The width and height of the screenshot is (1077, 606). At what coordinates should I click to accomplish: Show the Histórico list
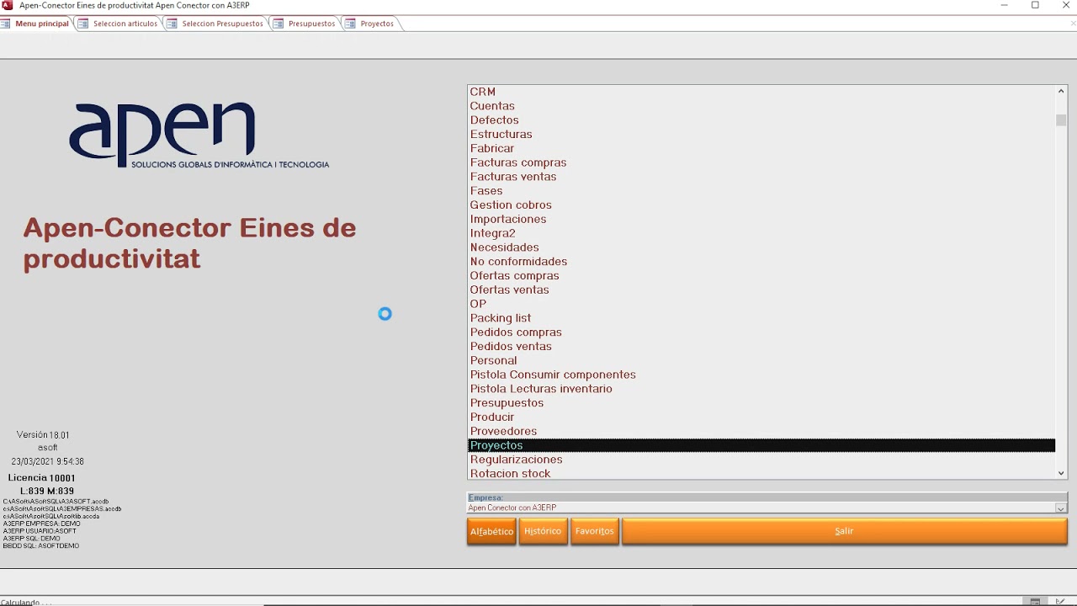[543, 532]
